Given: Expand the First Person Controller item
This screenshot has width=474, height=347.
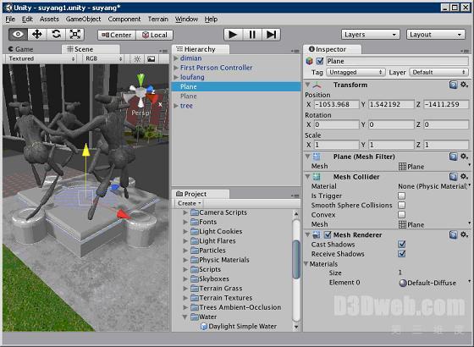Looking at the screenshot, I should point(176,68).
